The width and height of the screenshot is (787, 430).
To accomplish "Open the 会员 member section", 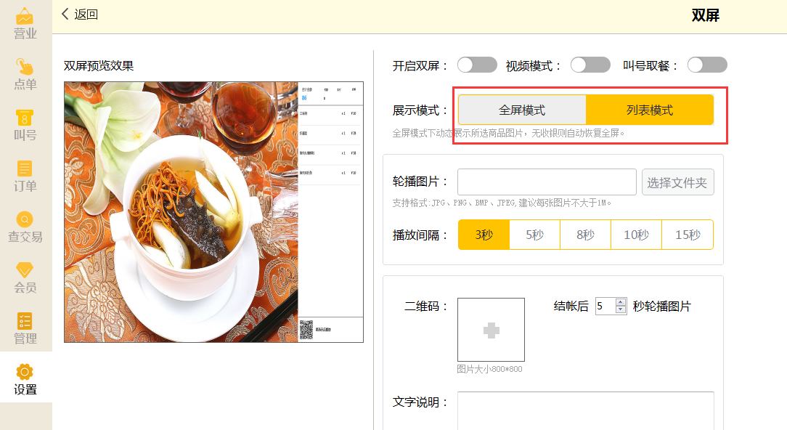I will (25, 277).
